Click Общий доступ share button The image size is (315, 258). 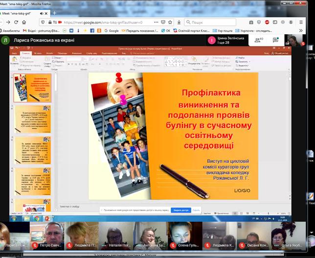(281, 53)
